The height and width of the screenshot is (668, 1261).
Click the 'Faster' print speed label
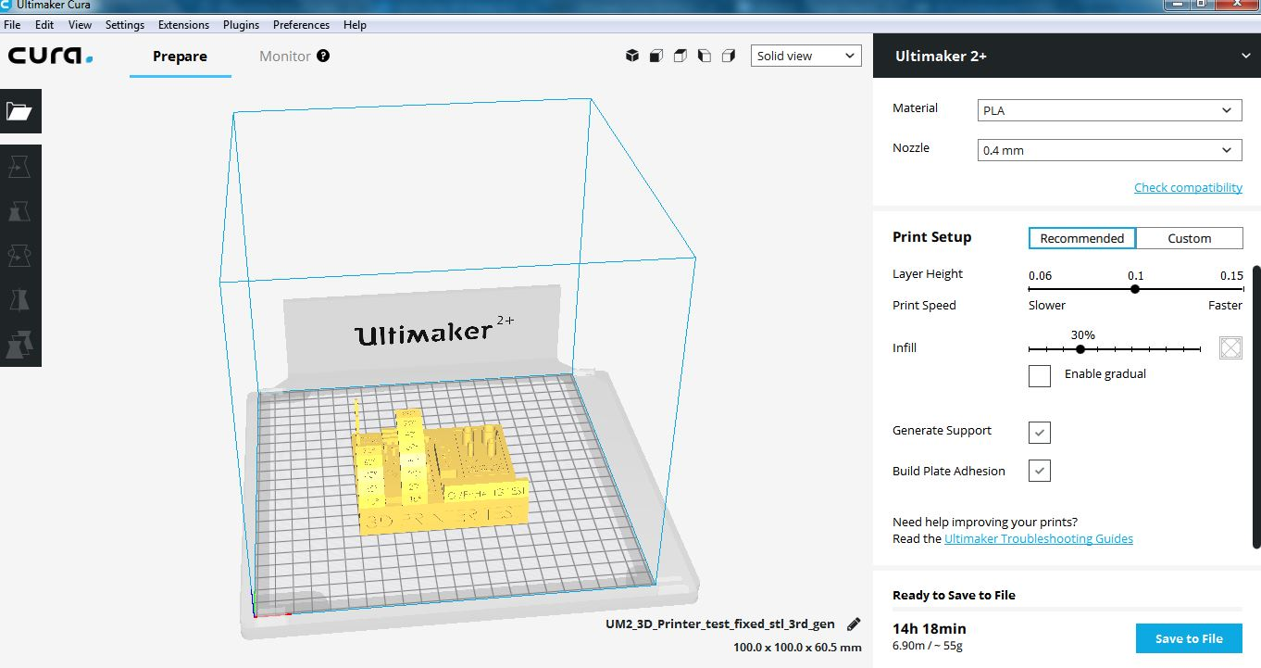tap(1225, 305)
